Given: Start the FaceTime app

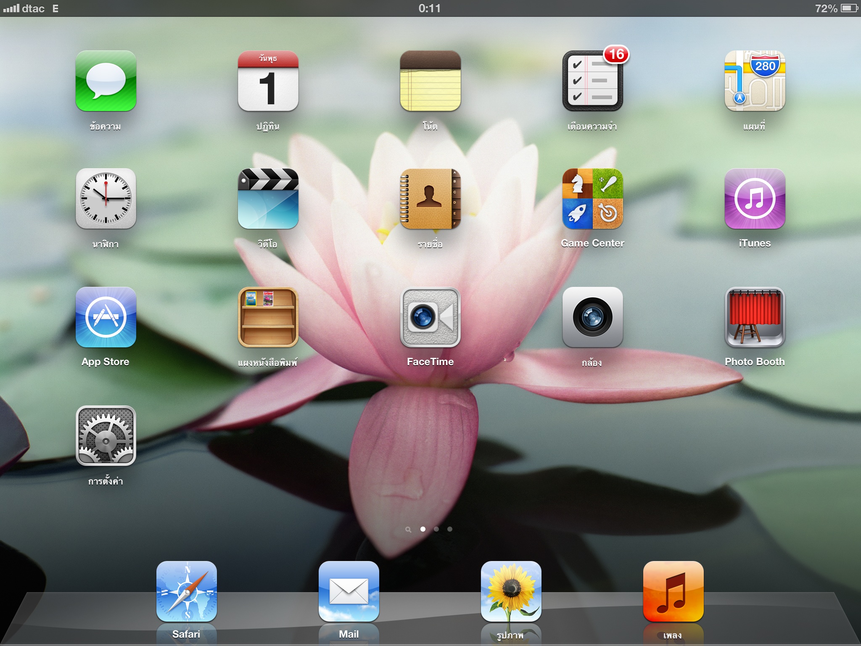Looking at the screenshot, I should (430, 318).
